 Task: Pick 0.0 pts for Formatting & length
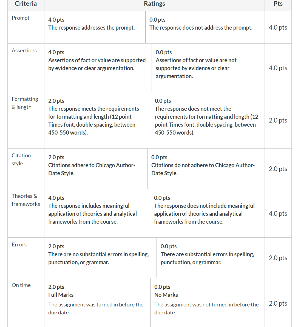click(x=208, y=120)
